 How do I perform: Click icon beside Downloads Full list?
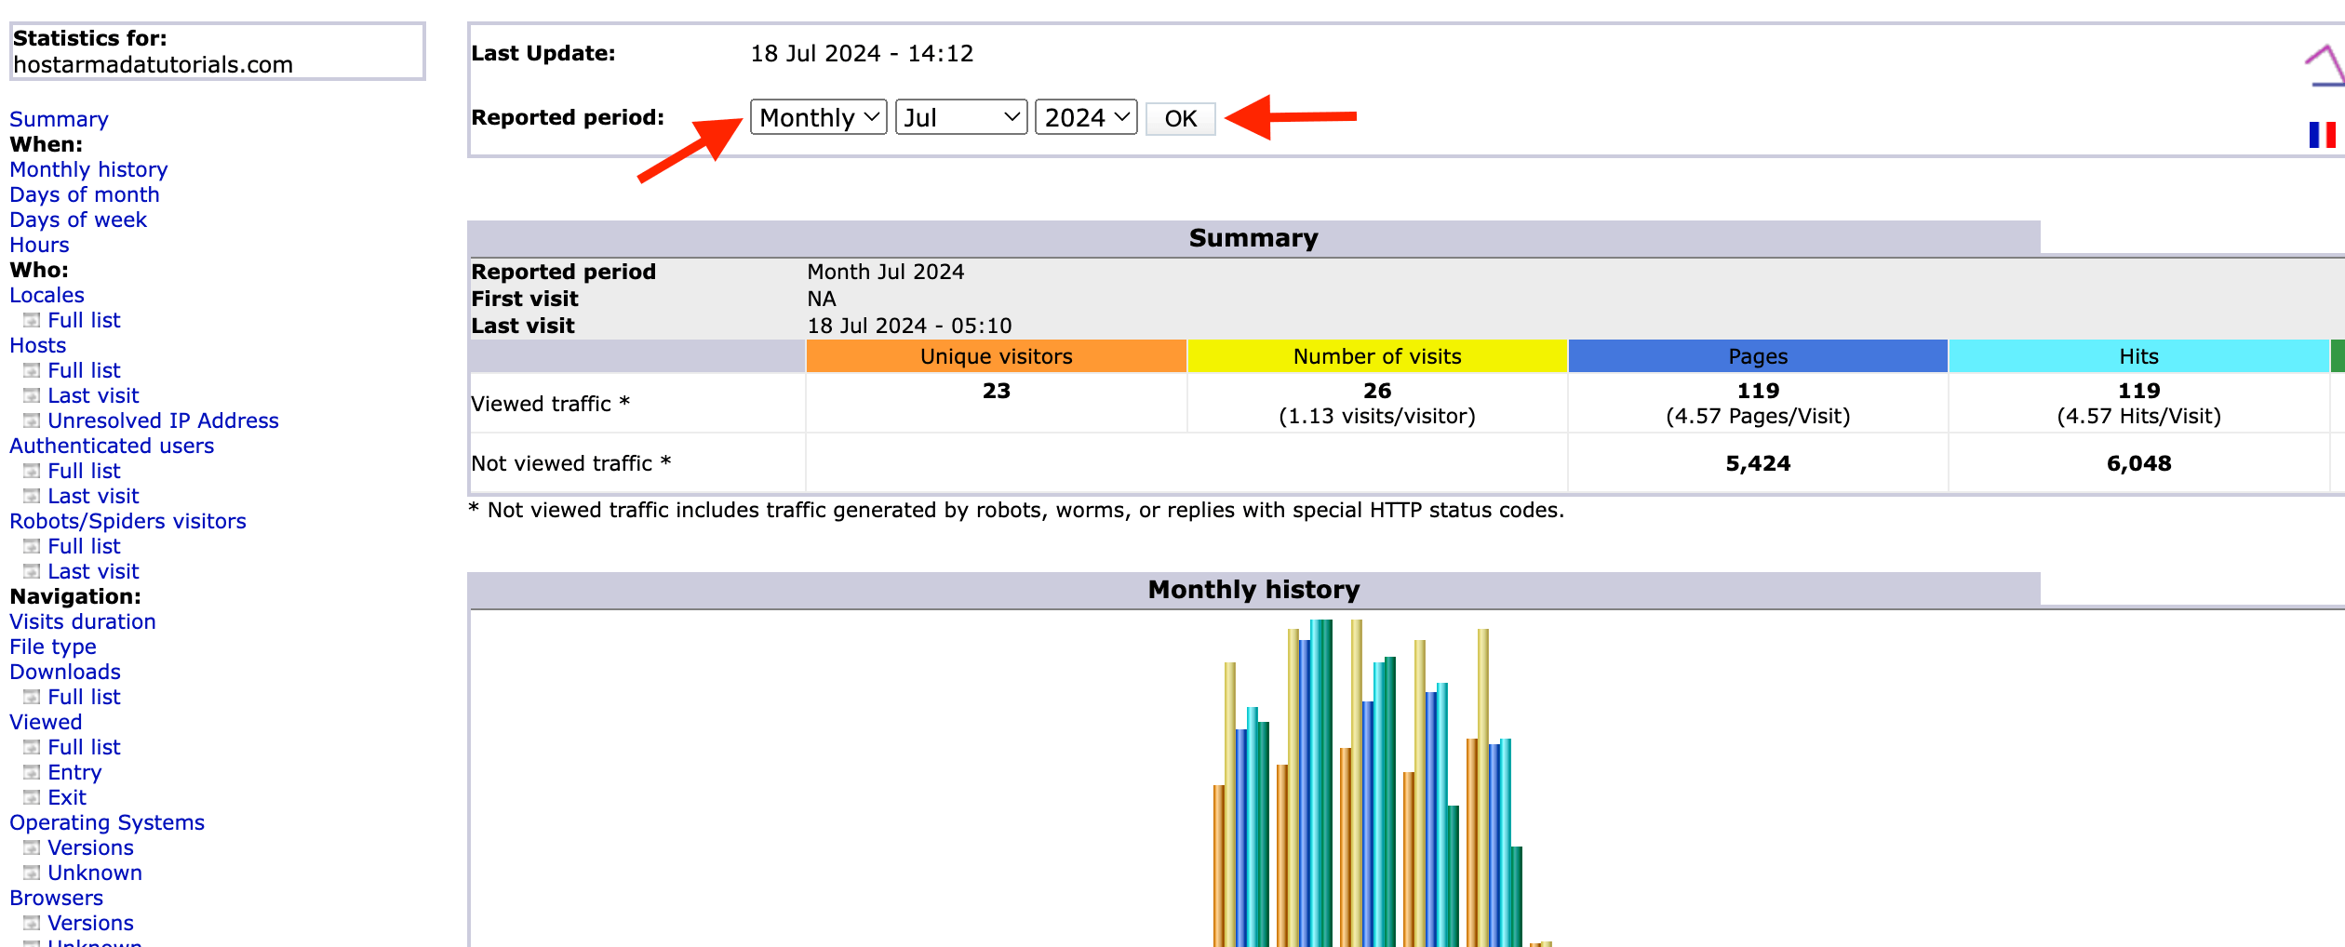(32, 697)
